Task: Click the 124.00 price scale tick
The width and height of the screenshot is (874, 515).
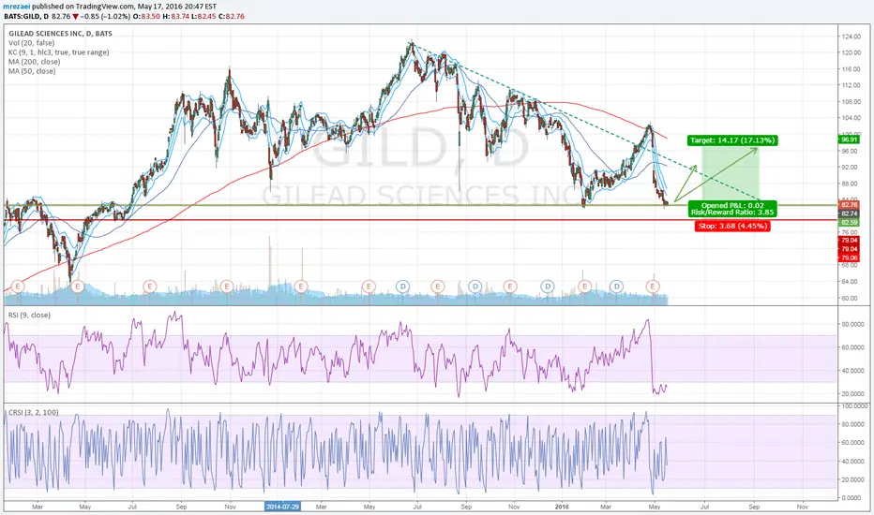Action: pos(851,37)
